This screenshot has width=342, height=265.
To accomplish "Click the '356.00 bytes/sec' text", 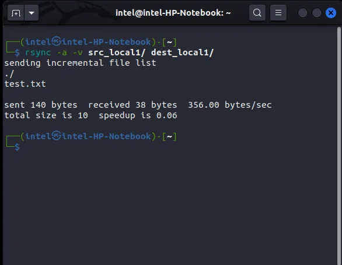I will click(230, 105).
